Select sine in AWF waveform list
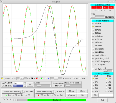Image resolution: width=116 pixels, height=103 pixels. coord(18,86)
